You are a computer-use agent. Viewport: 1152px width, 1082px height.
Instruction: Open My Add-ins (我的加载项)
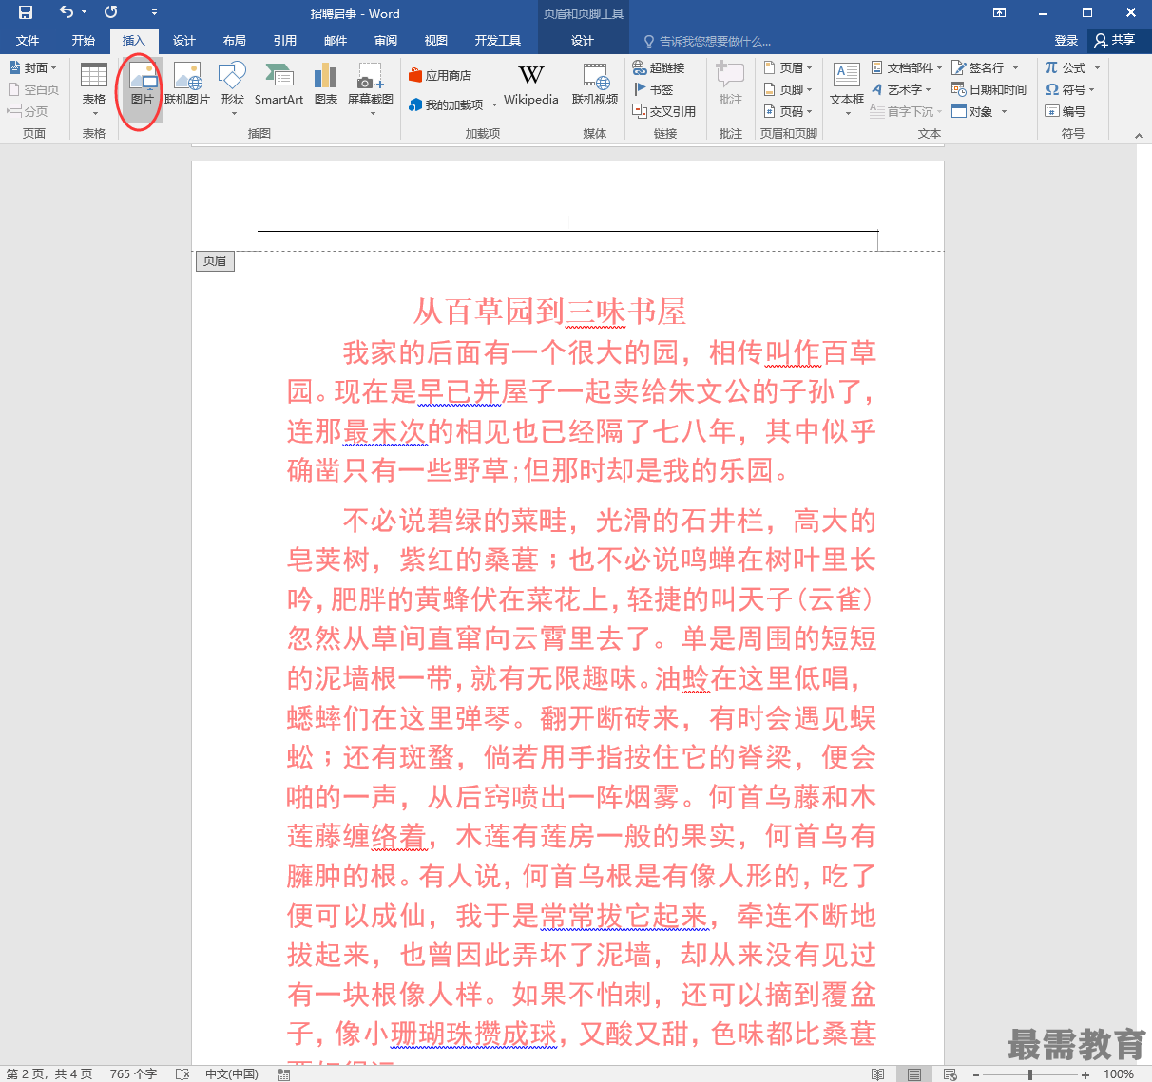[x=452, y=104]
